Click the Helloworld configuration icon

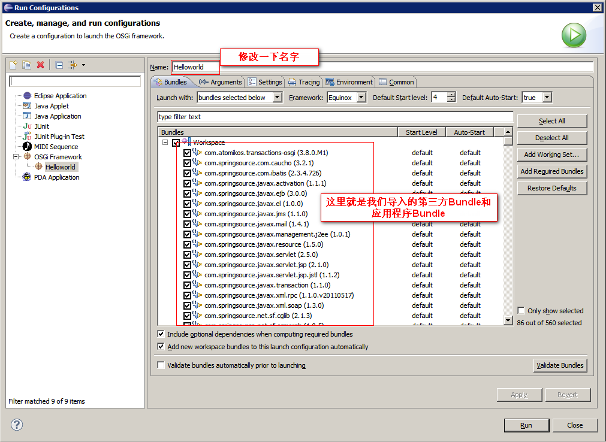(38, 166)
